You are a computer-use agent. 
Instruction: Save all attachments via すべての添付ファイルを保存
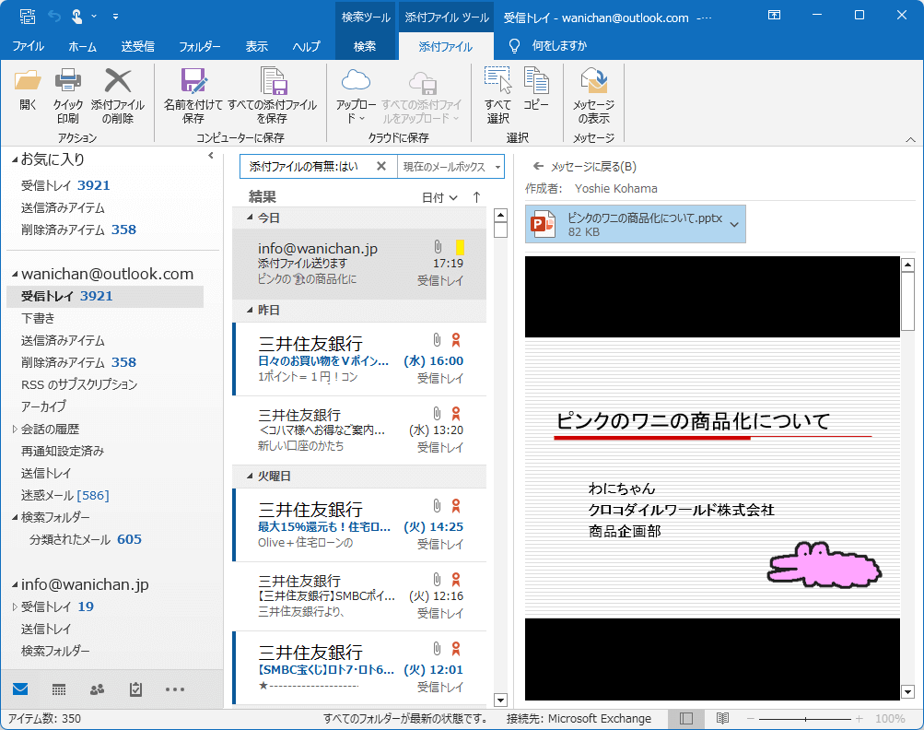click(x=273, y=96)
